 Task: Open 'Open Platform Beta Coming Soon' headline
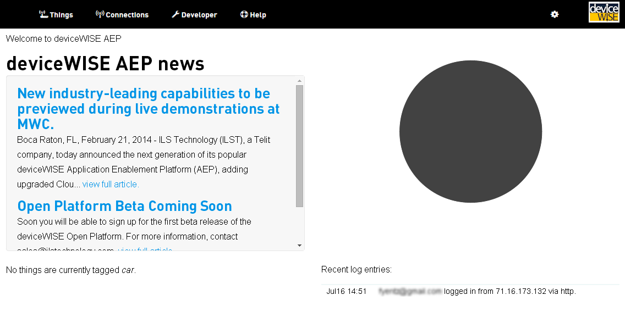pyautogui.click(x=125, y=206)
